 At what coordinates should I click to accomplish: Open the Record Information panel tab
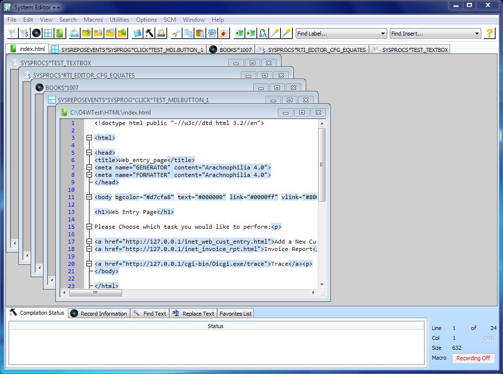[99, 313]
